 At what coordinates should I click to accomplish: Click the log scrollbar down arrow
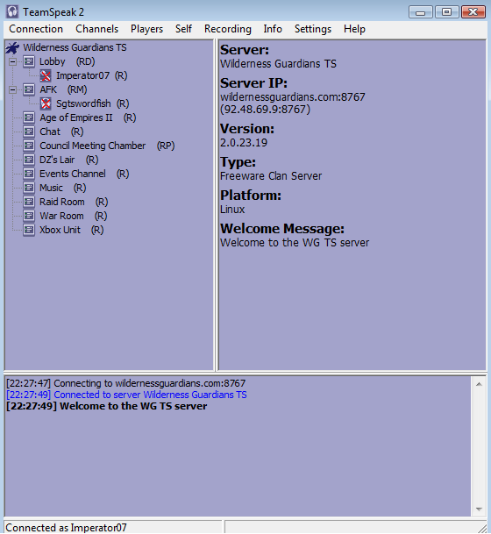[479, 509]
